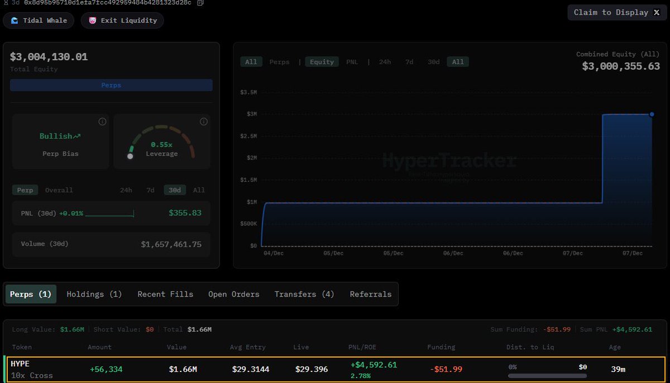Screen dimensions: 670x383
Task: Sort by the Live column header
Action: tap(301, 347)
